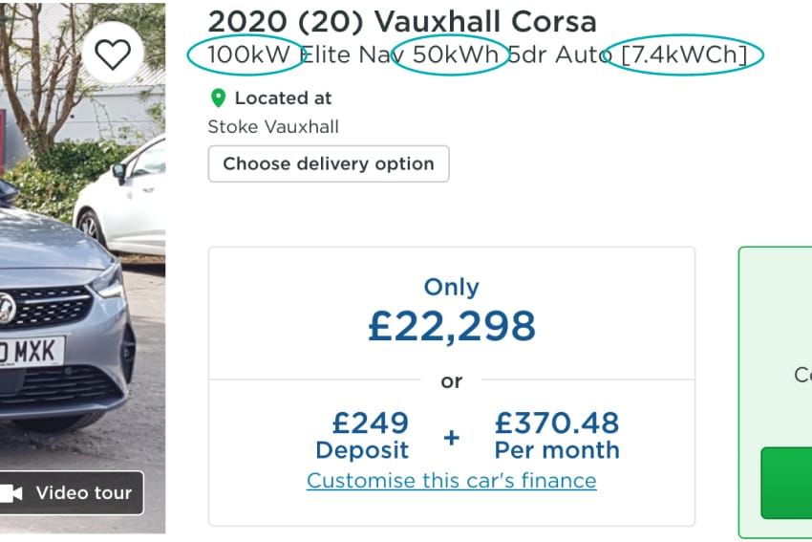Open Customise this car's finance link
The height and width of the screenshot is (542, 812).
[451, 480]
